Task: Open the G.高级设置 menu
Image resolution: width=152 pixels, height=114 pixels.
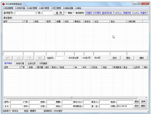Action: [68, 8]
